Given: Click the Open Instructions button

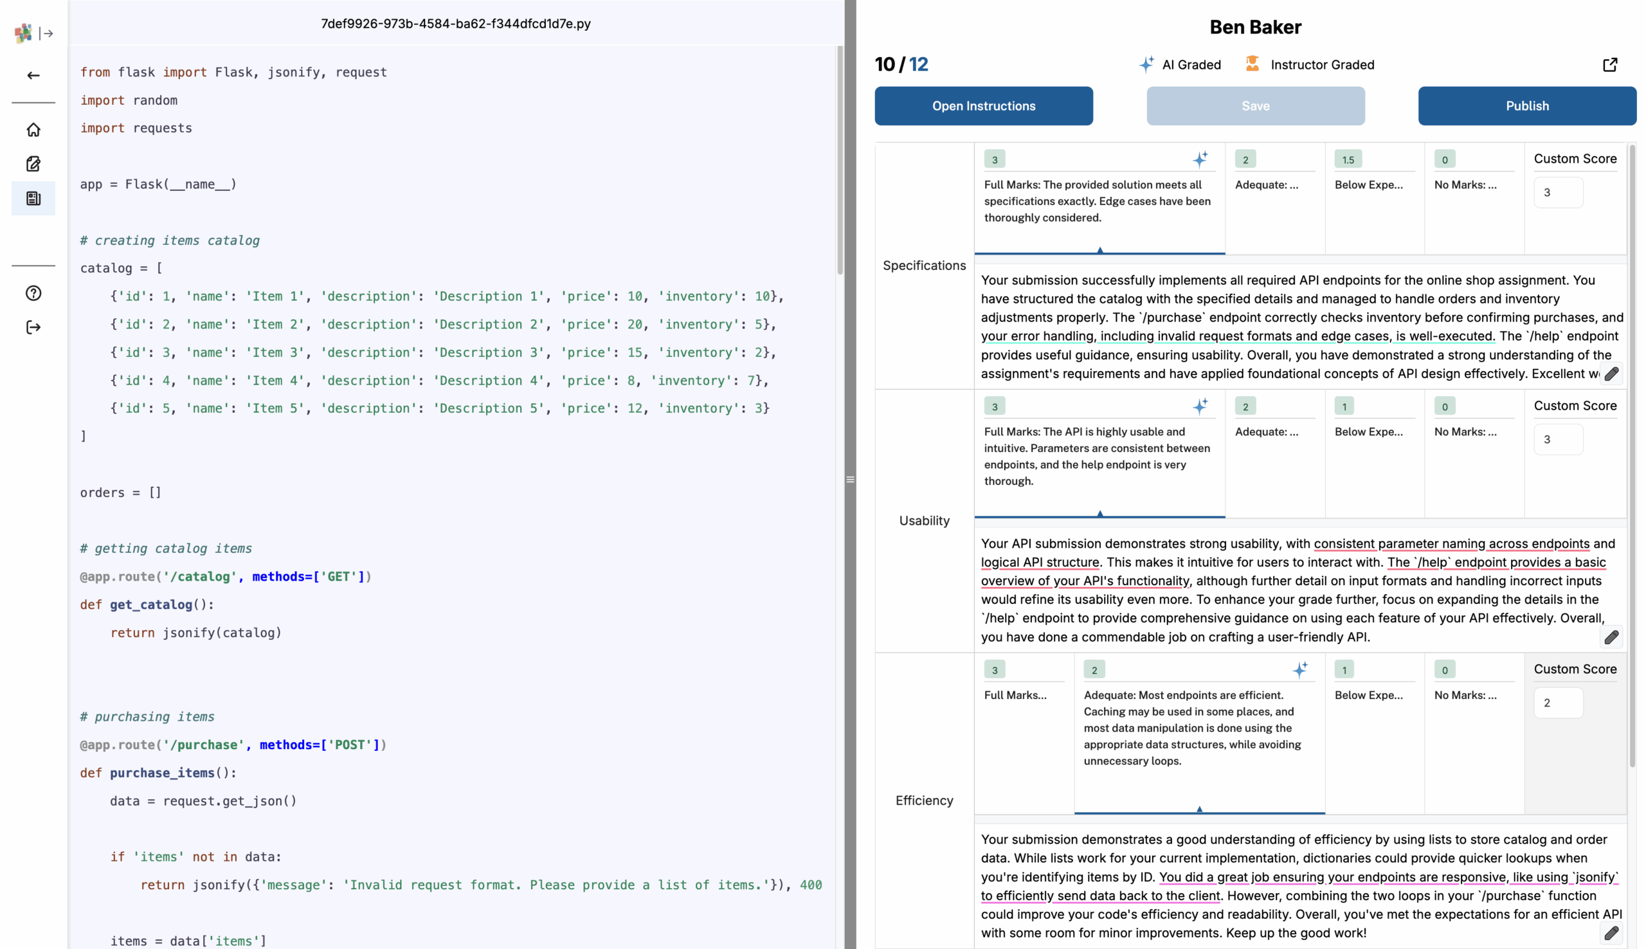Looking at the screenshot, I should (982, 106).
